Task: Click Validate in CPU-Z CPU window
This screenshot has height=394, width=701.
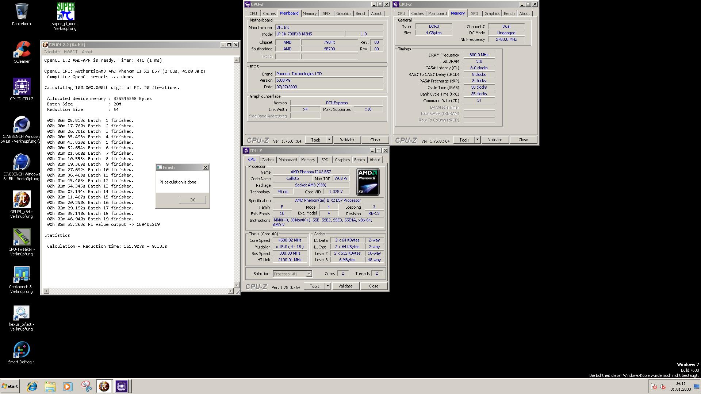Action: (x=345, y=286)
